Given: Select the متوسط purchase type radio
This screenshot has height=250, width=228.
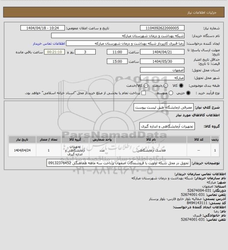Looking at the screenshot, I should pyautogui.click(x=171, y=93).
